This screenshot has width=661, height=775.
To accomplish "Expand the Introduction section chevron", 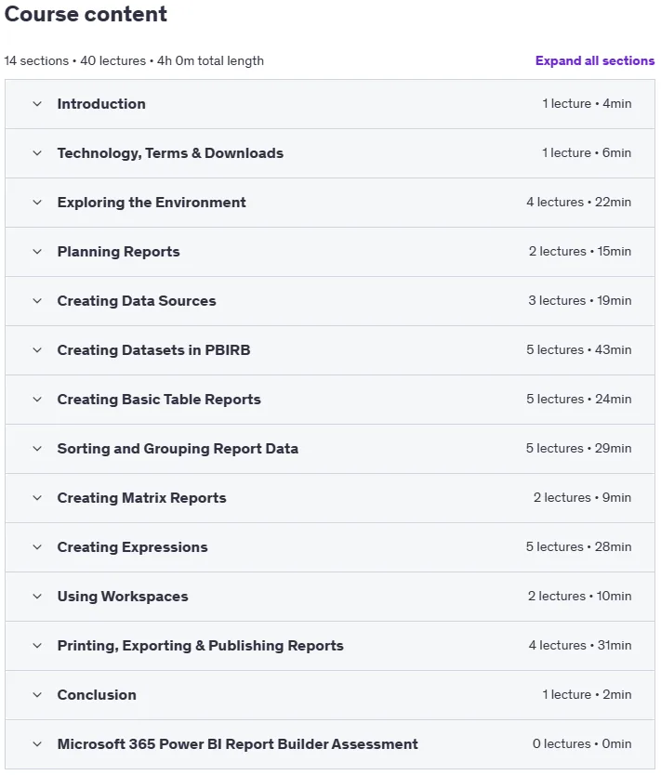I will click(37, 104).
